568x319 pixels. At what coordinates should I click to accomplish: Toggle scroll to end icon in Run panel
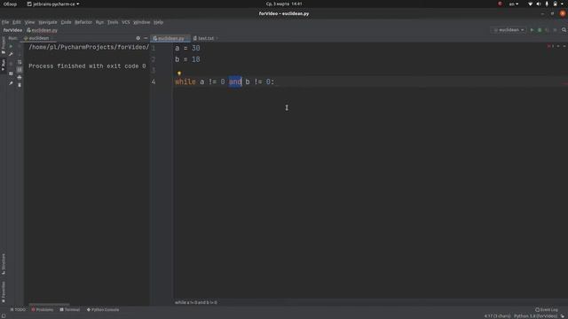click(x=20, y=69)
